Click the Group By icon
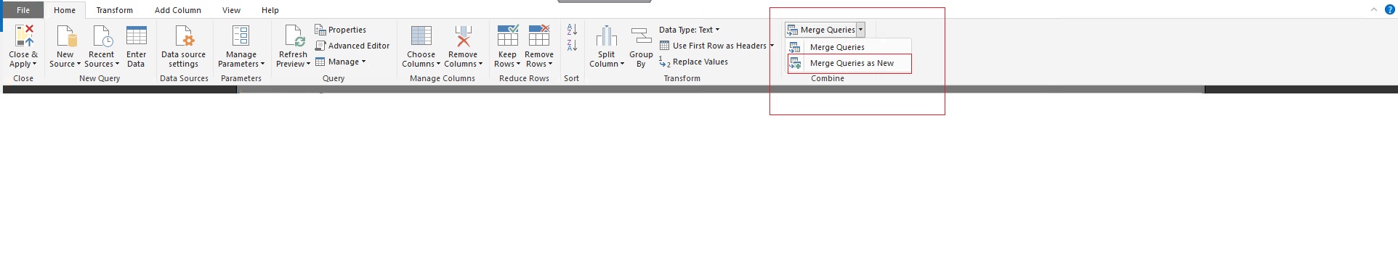 (641, 35)
